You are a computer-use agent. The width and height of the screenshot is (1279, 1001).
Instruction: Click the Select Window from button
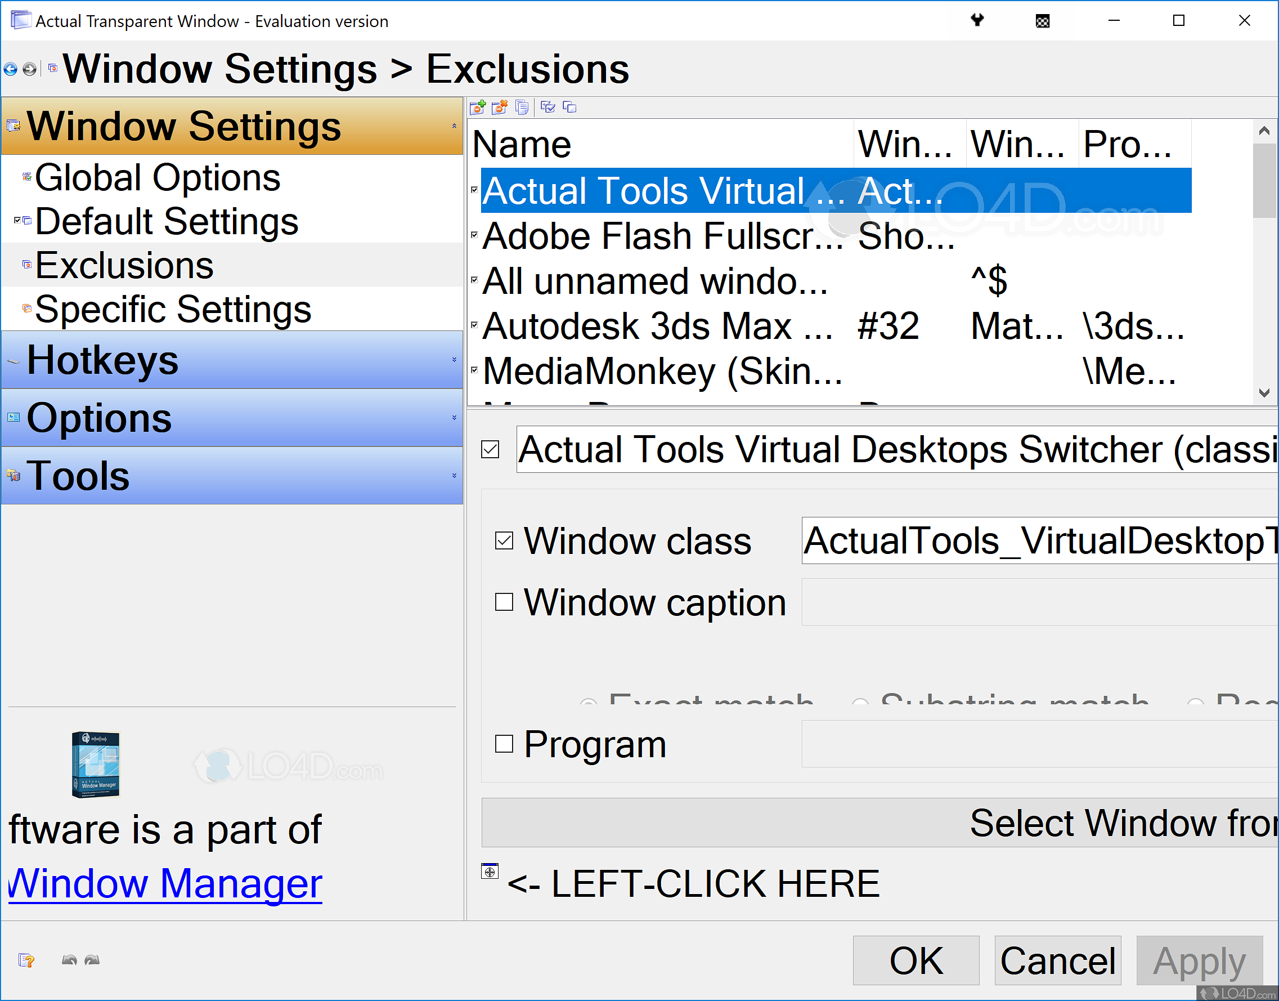coord(879,822)
